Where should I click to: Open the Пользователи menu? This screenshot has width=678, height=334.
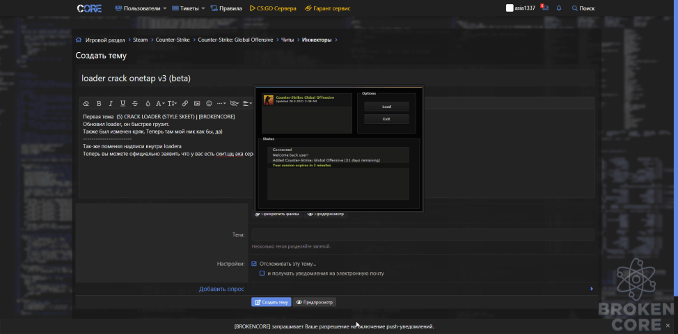pyautogui.click(x=141, y=8)
